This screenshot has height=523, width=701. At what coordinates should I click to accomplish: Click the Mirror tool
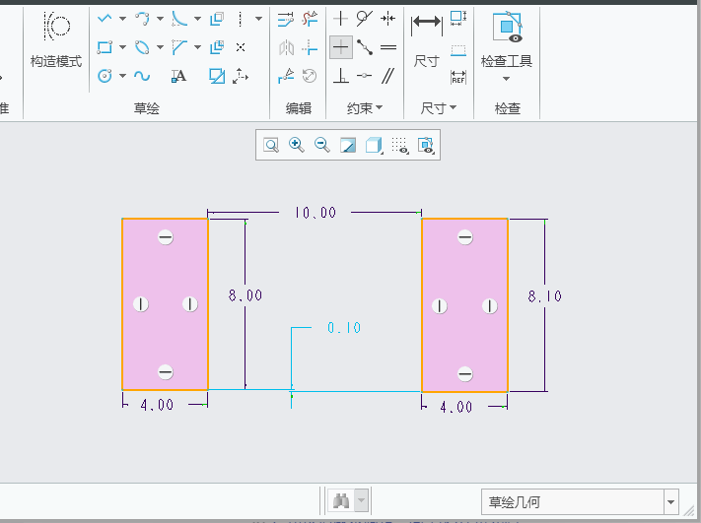[286, 47]
